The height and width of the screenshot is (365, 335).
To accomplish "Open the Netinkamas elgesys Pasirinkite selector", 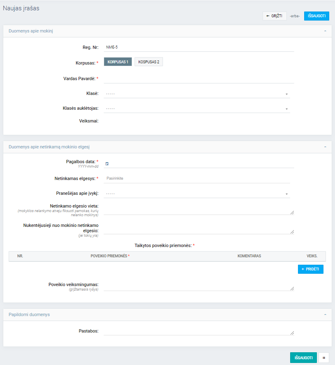I will point(199,178).
